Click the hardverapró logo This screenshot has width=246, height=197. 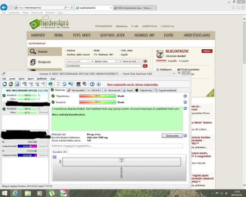click(49, 23)
